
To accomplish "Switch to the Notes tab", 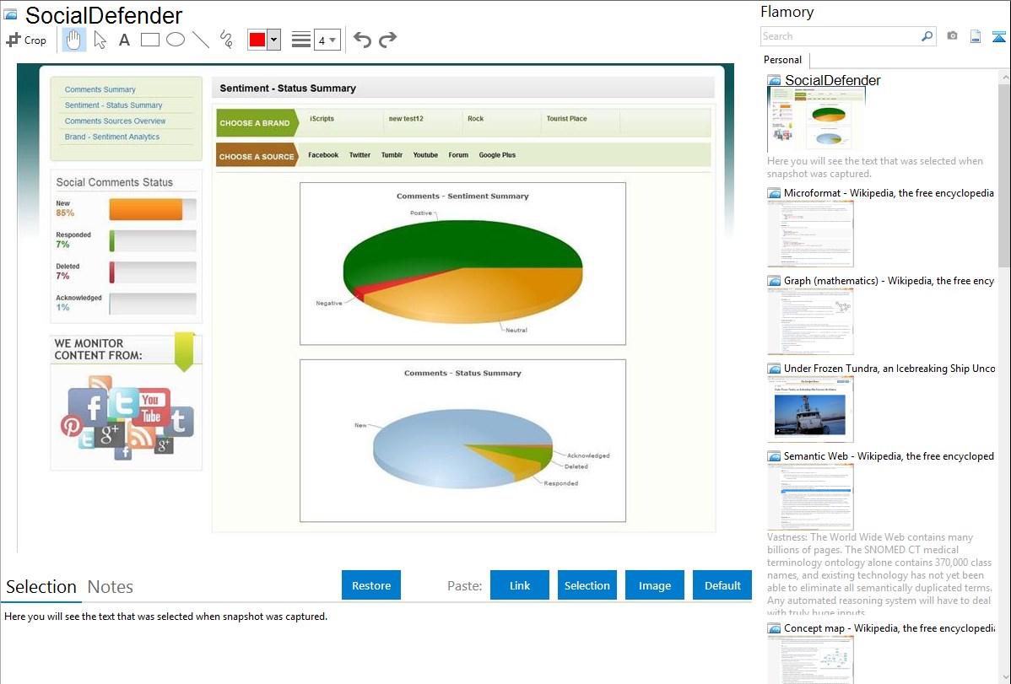I will coord(111,587).
